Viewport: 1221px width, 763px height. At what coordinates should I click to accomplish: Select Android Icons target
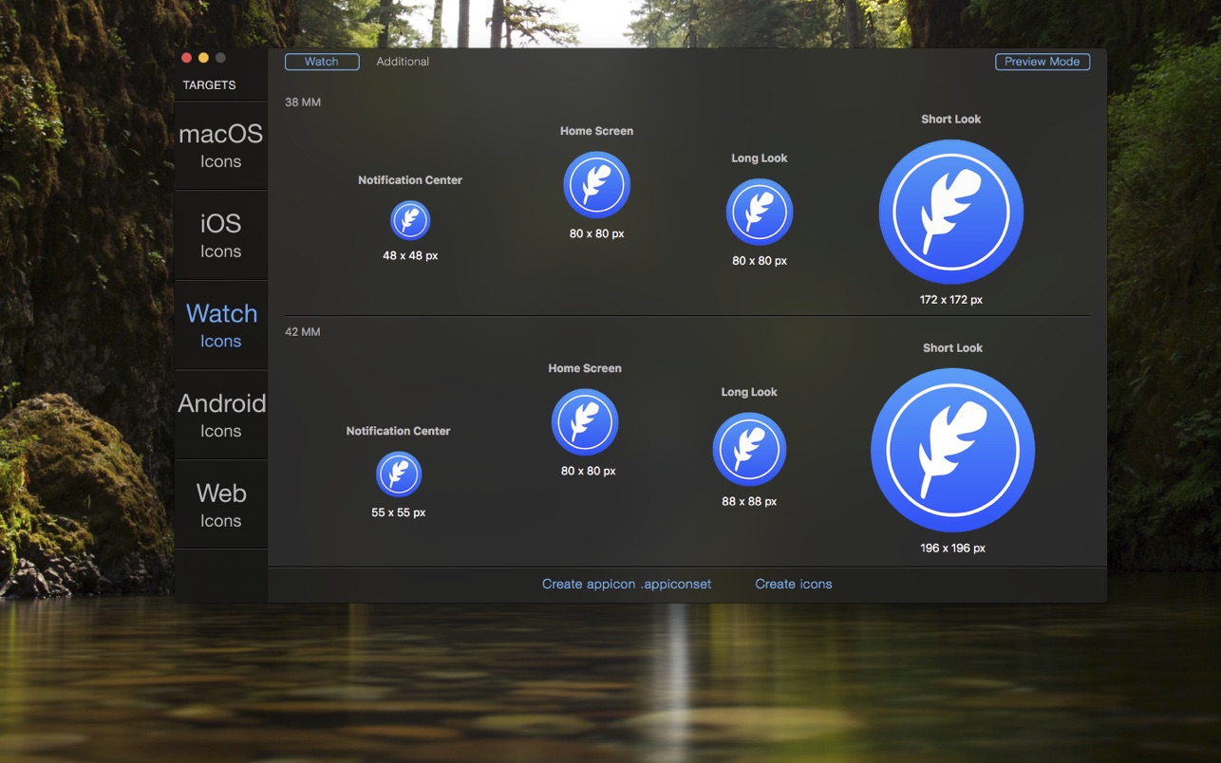221,415
